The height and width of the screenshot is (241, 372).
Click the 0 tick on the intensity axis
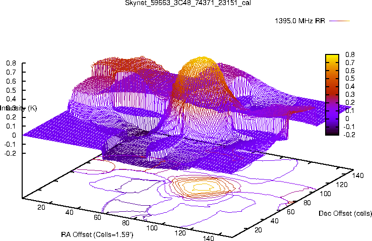click(14, 136)
